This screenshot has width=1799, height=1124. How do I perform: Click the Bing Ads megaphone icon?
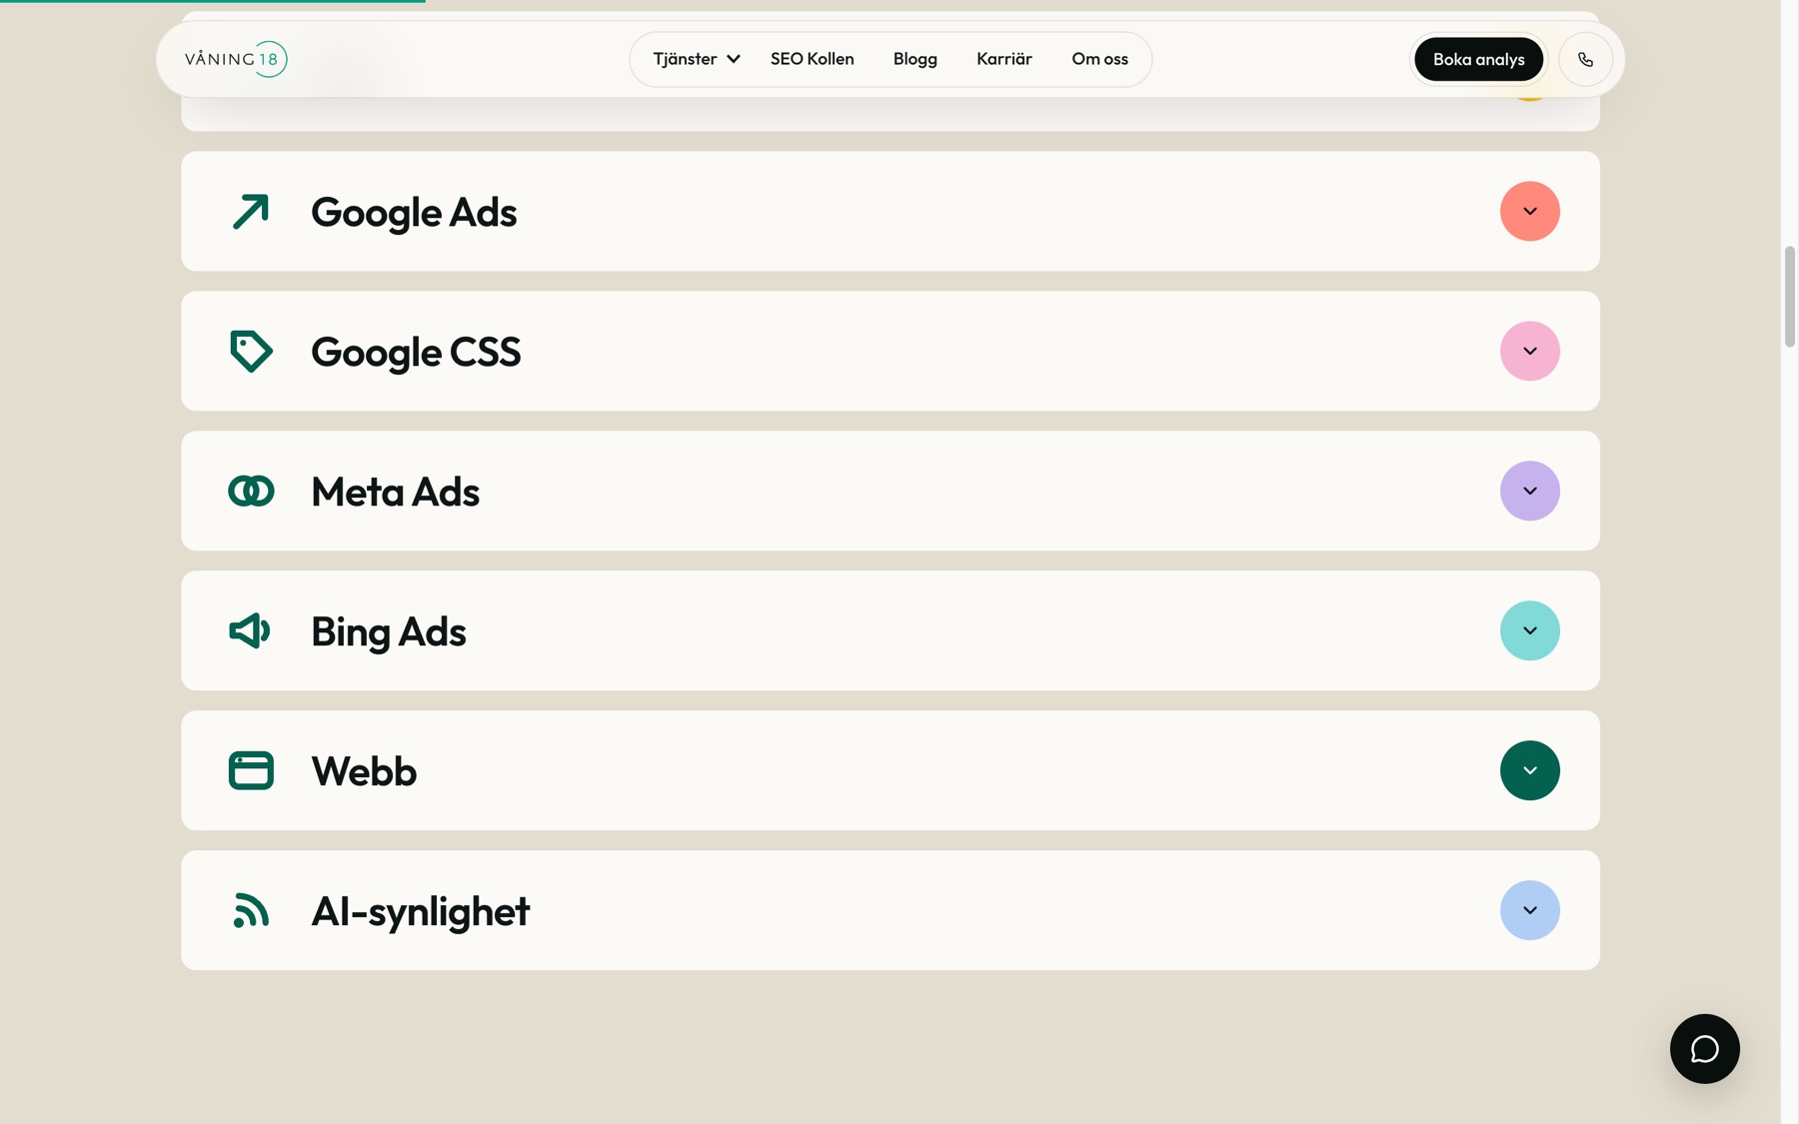click(x=250, y=630)
